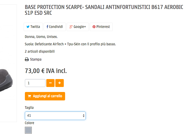Share on Facebook via the Condividi label

click(56, 27)
